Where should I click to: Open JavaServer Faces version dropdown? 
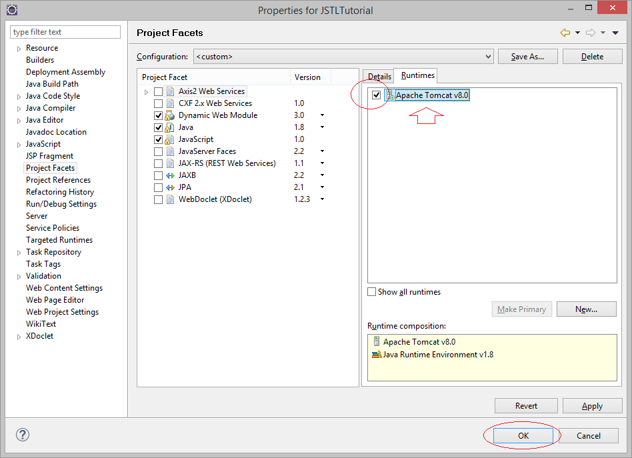coord(322,151)
